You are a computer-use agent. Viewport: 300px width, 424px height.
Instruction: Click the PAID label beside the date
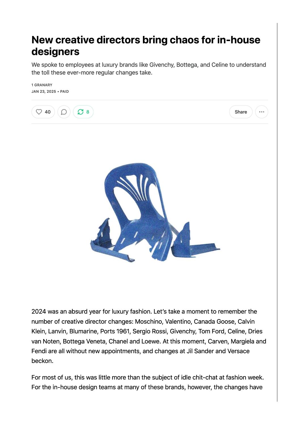(x=64, y=91)
